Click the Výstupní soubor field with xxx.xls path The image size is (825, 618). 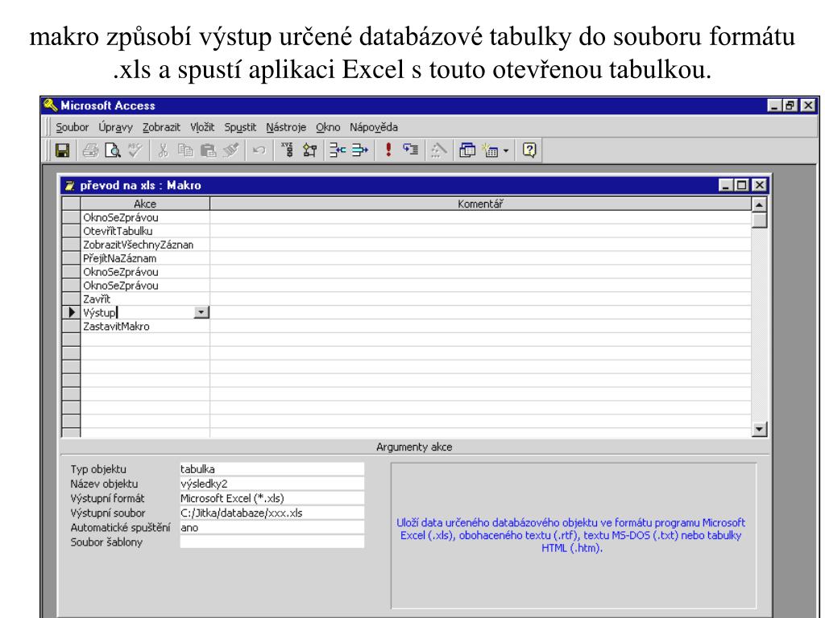(x=272, y=513)
